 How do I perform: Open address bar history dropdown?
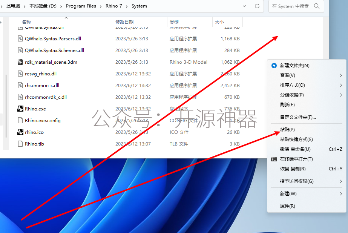244,6
